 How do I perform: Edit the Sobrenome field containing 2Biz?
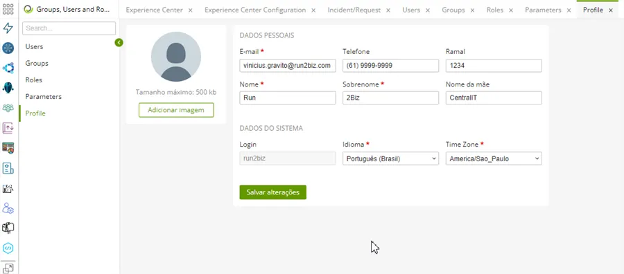[x=390, y=98]
